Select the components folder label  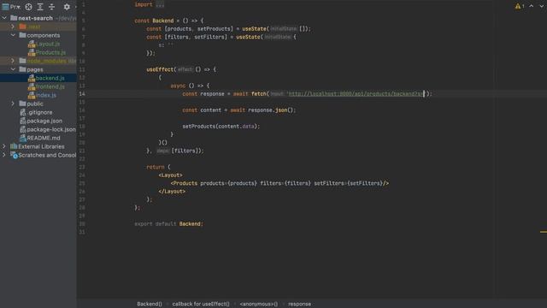(x=44, y=35)
